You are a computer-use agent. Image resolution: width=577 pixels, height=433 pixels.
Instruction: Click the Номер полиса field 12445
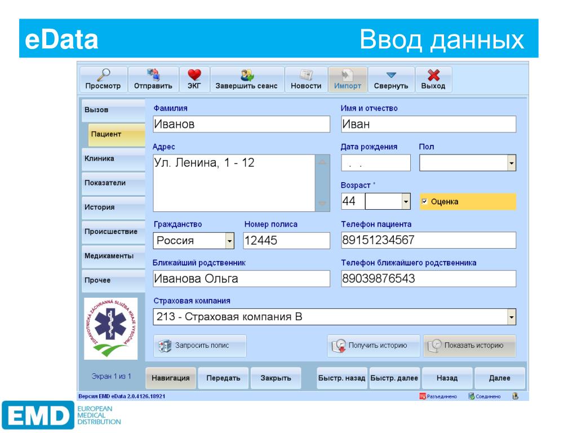[x=287, y=241]
